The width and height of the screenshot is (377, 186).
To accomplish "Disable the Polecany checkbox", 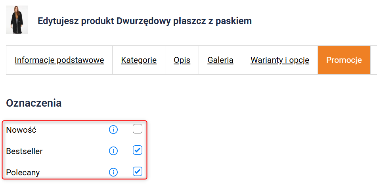I will point(138,171).
